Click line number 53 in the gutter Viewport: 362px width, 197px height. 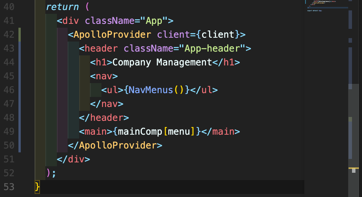9,187
